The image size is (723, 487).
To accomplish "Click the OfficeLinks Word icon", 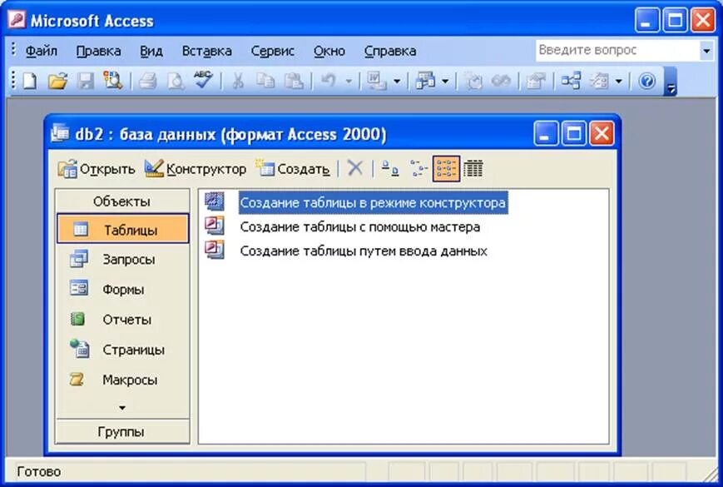I will point(376,82).
